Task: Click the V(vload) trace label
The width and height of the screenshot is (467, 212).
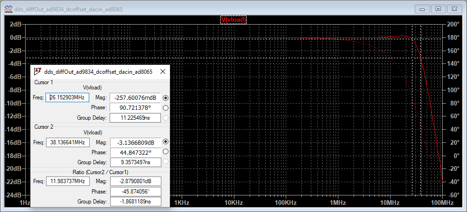Action: pos(233,19)
